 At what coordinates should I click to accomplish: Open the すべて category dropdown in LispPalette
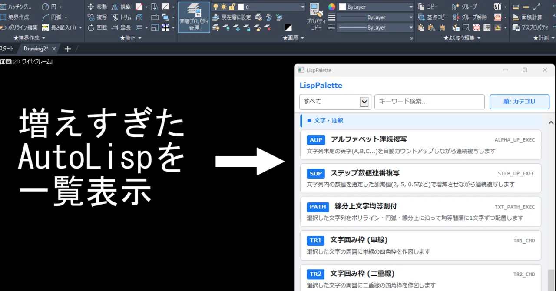(335, 102)
